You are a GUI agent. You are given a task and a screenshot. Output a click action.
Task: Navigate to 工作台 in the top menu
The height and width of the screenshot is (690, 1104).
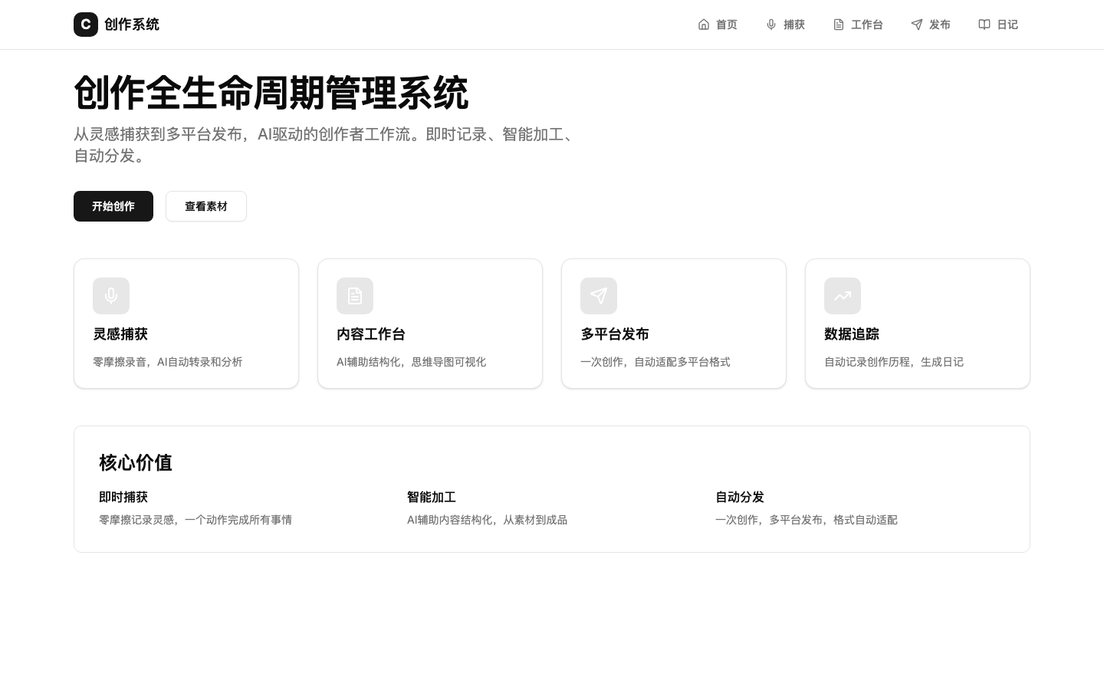[x=866, y=25]
